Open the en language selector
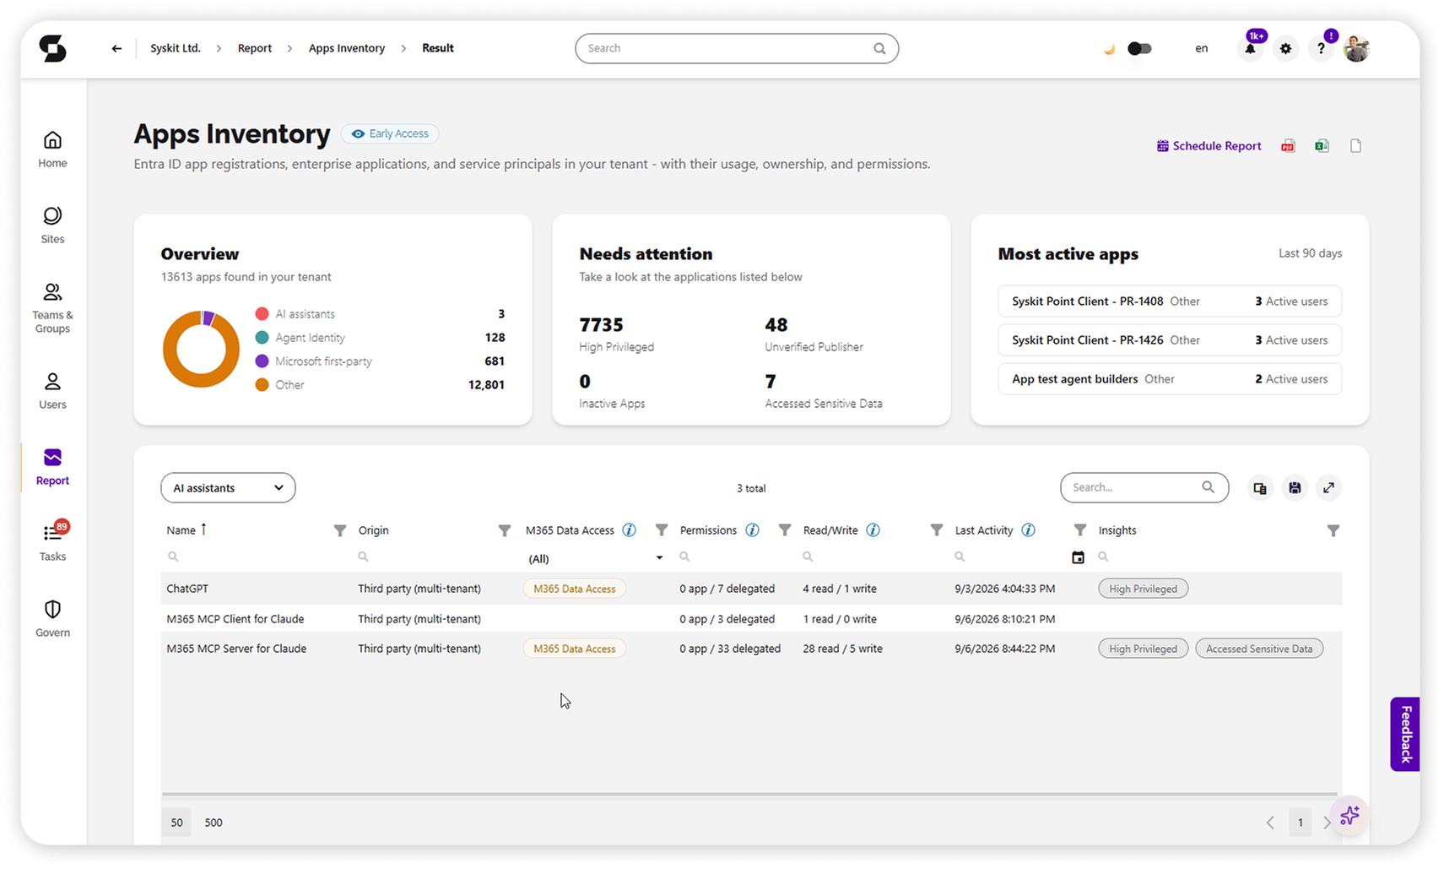Image resolution: width=1444 pixels, height=869 pixels. point(1201,48)
